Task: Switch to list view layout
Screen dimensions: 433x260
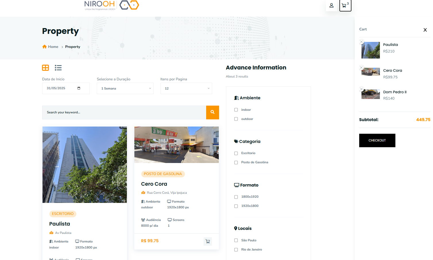Action: click(x=58, y=68)
